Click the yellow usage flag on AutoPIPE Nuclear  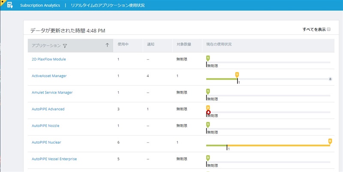coord(330,141)
